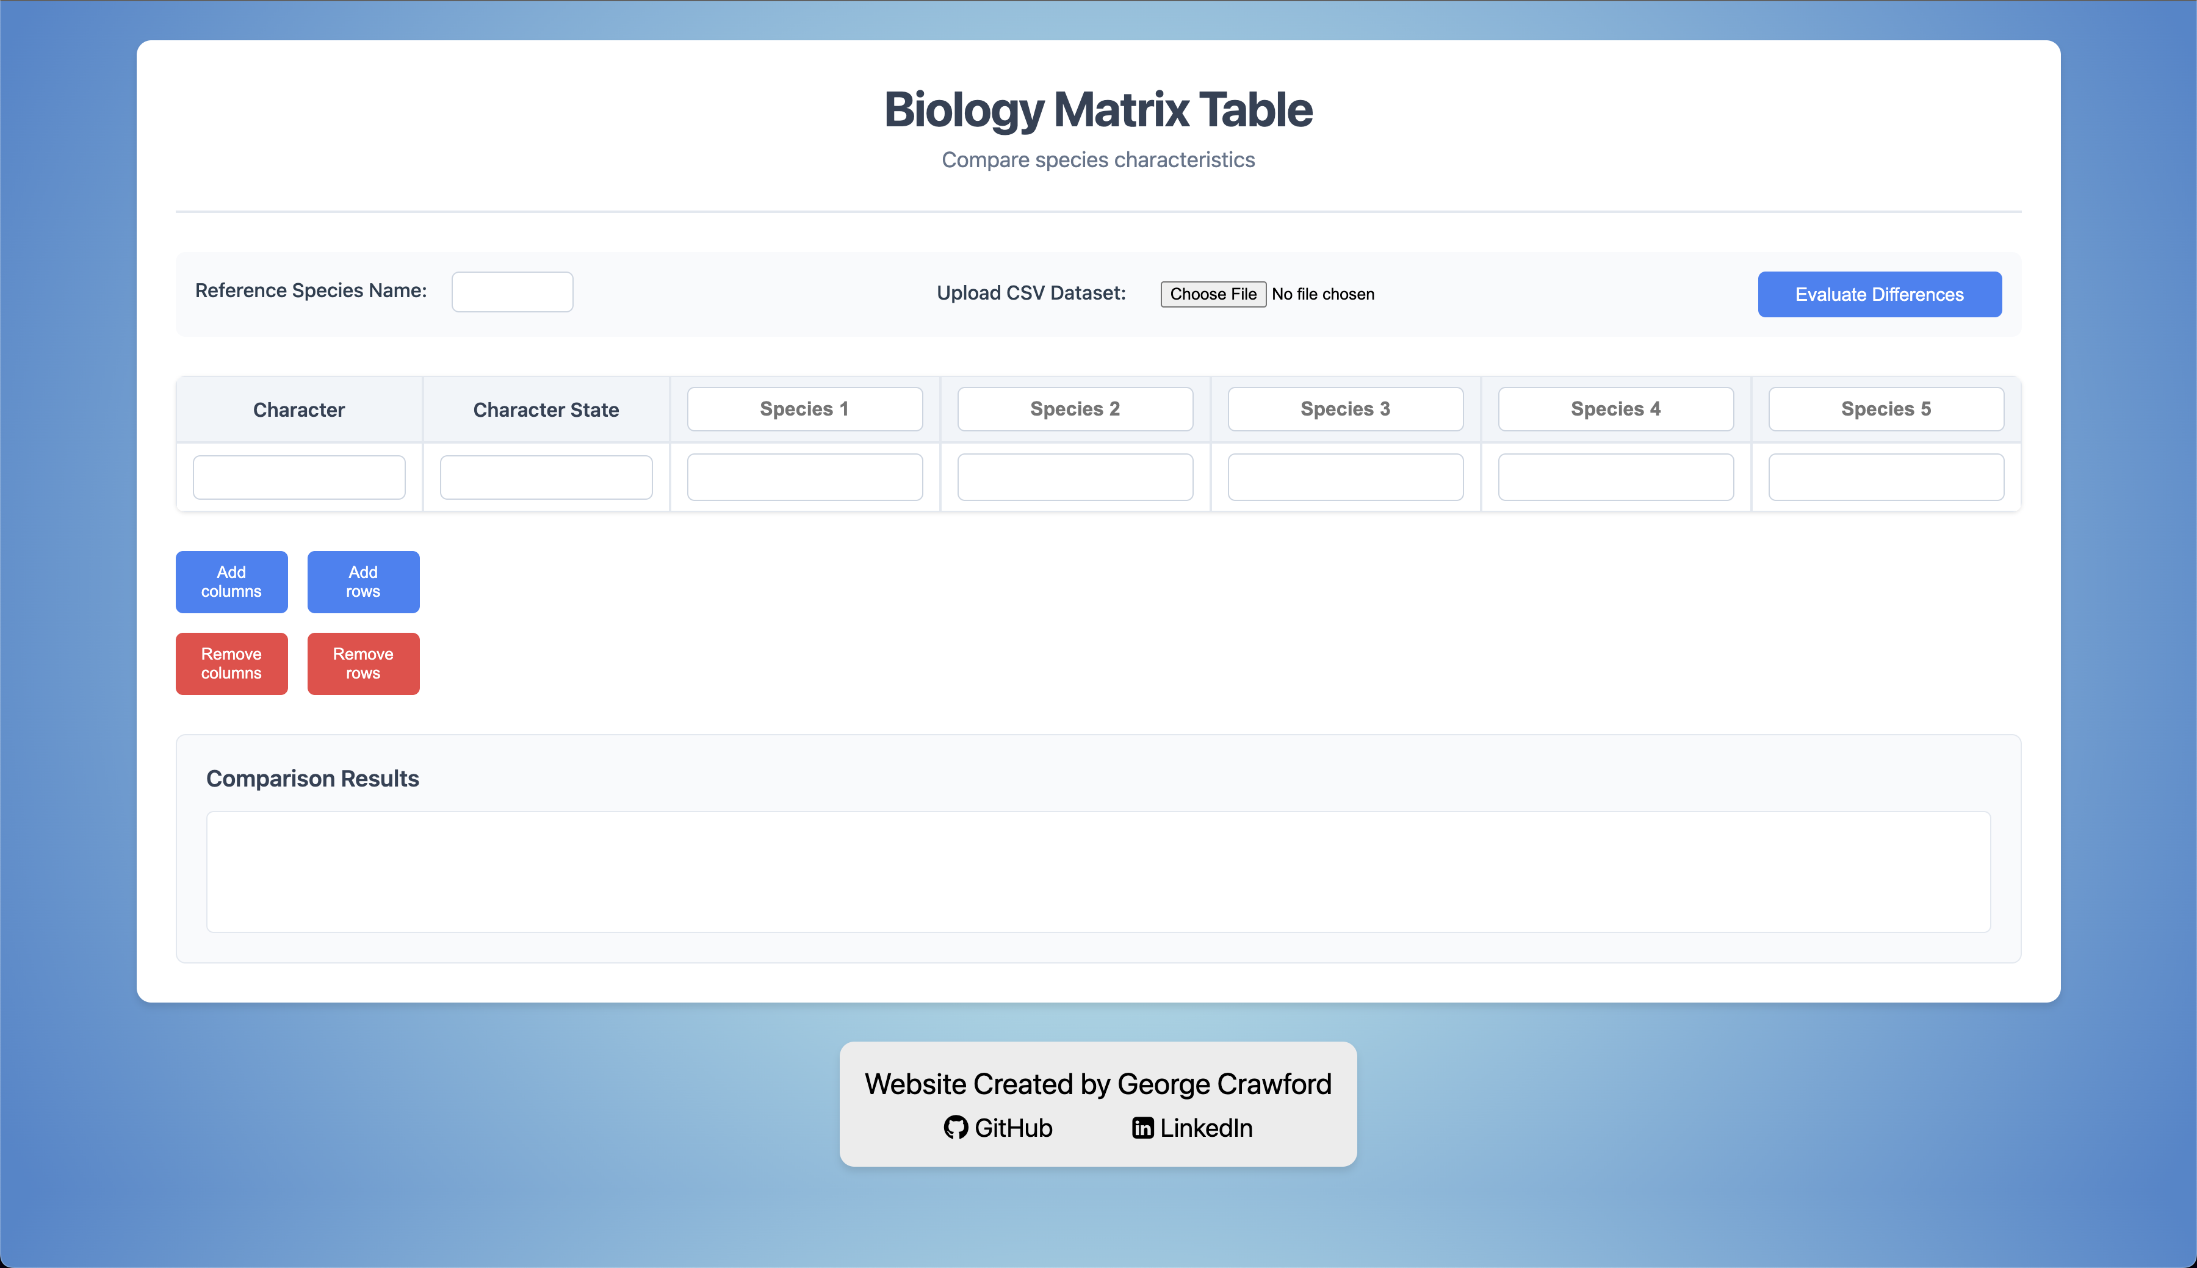Click the Add columns button

(x=231, y=582)
